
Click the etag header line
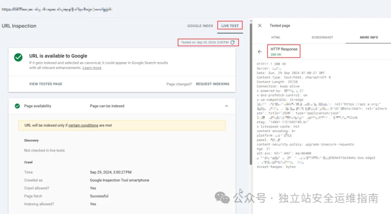pyautogui.click(x=283, y=122)
